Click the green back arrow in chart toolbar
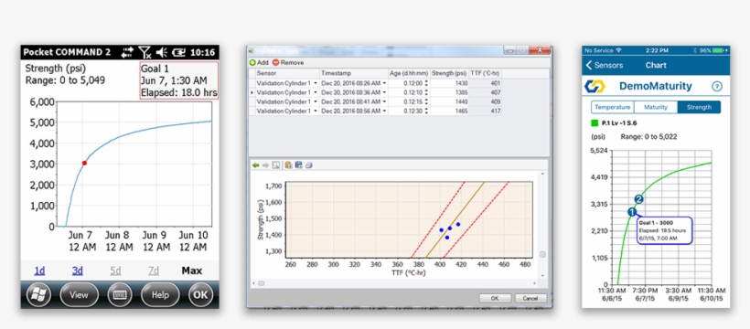 (x=256, y=165)
